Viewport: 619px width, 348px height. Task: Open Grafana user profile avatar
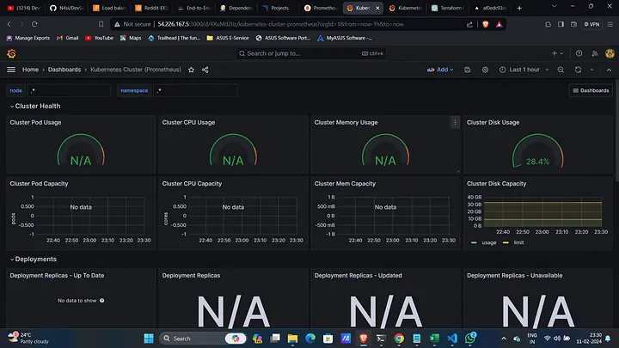point(610,53)
